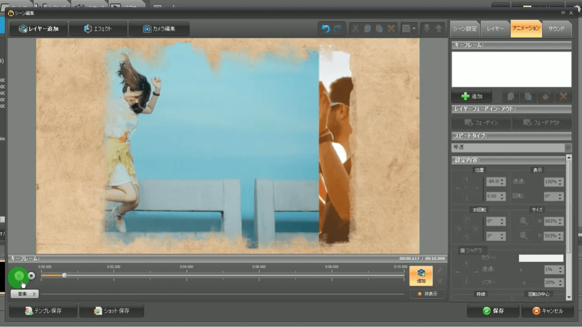The image size is (582, 327).
Task: Click the scissors cut icon in toolbar
Action: [x=356, y=29]
